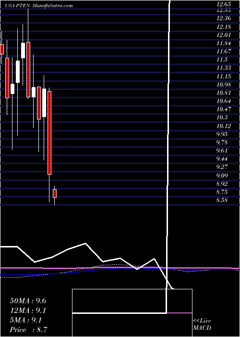Click the 10.81 price axis label
This screenshot has width=240, height=337.
[224, 93]
